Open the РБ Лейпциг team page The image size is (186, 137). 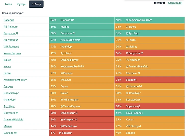pos(11,27)
